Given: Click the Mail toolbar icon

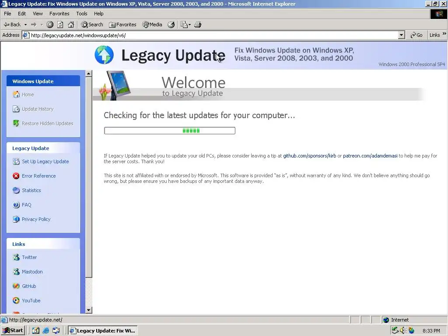Looking at the screenshot, I should coord(185,24).
